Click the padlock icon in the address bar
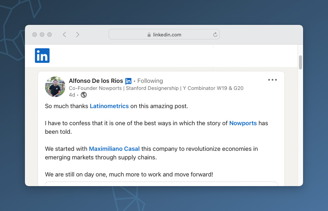 tap(149, 35)
